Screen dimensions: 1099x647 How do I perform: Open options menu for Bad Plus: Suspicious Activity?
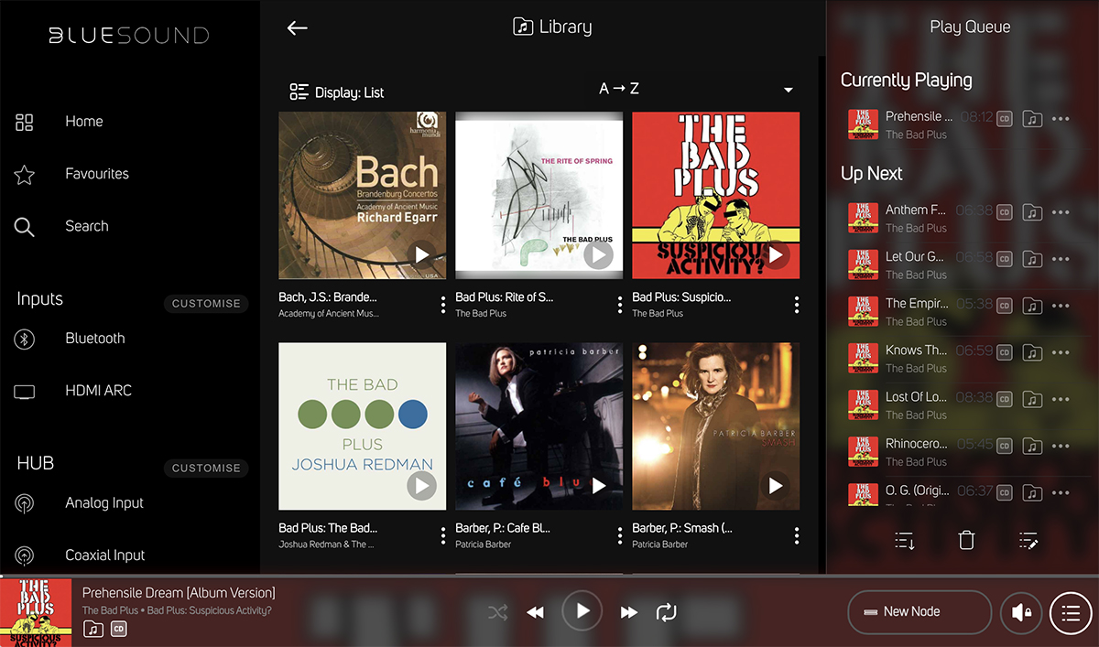point(797,305)
